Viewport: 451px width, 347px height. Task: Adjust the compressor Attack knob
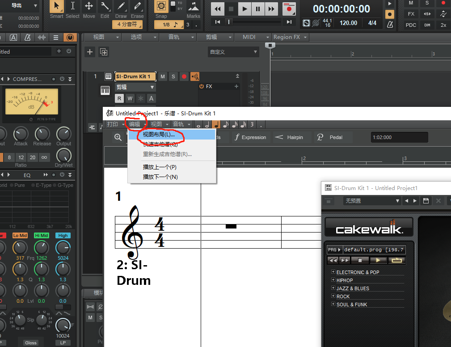(21, 134)
